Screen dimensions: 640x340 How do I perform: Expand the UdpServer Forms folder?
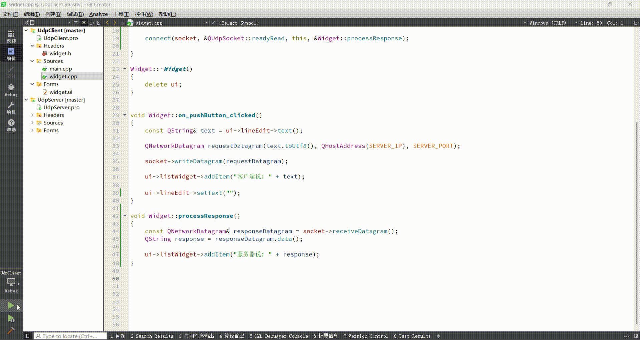[32, 130]
